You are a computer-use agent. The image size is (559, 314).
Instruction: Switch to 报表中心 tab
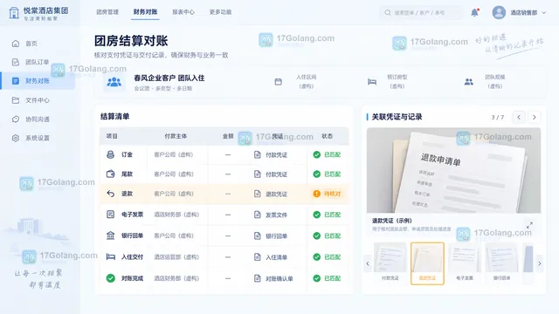coord(183,11)
